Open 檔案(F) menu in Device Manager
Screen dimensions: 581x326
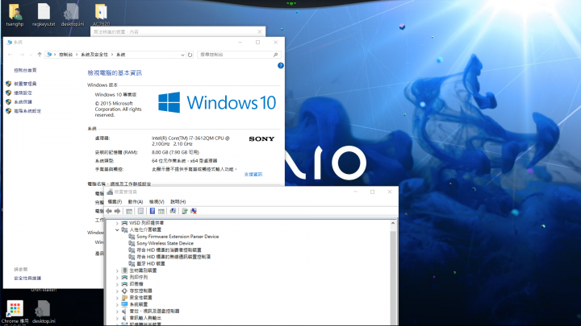[x=115, y=202]
